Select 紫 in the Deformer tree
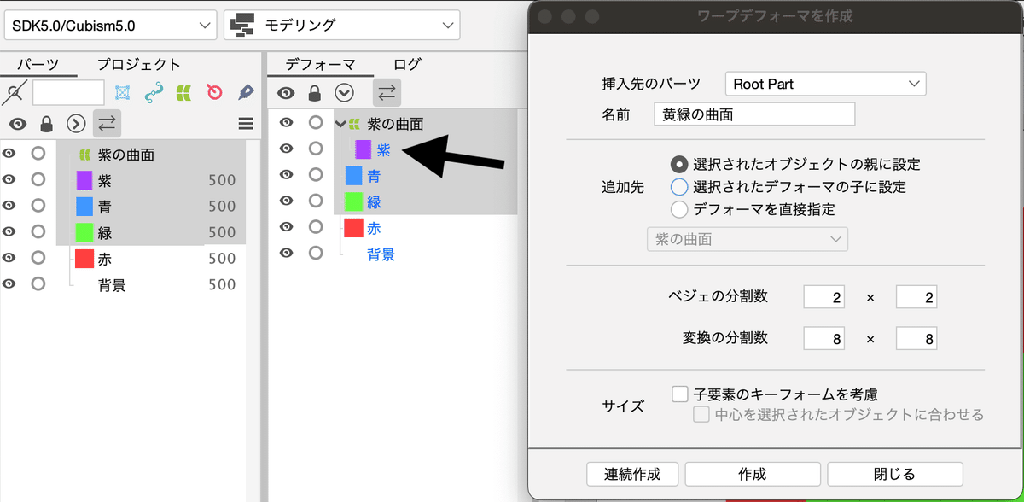Screen dimensions: 1024x502 [383, 150]
